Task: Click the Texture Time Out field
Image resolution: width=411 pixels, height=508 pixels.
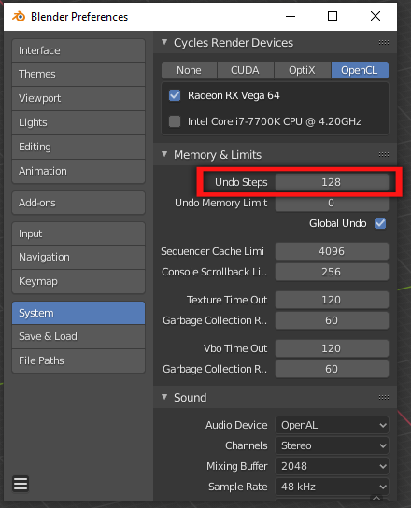Action: (x=332, y=300)
